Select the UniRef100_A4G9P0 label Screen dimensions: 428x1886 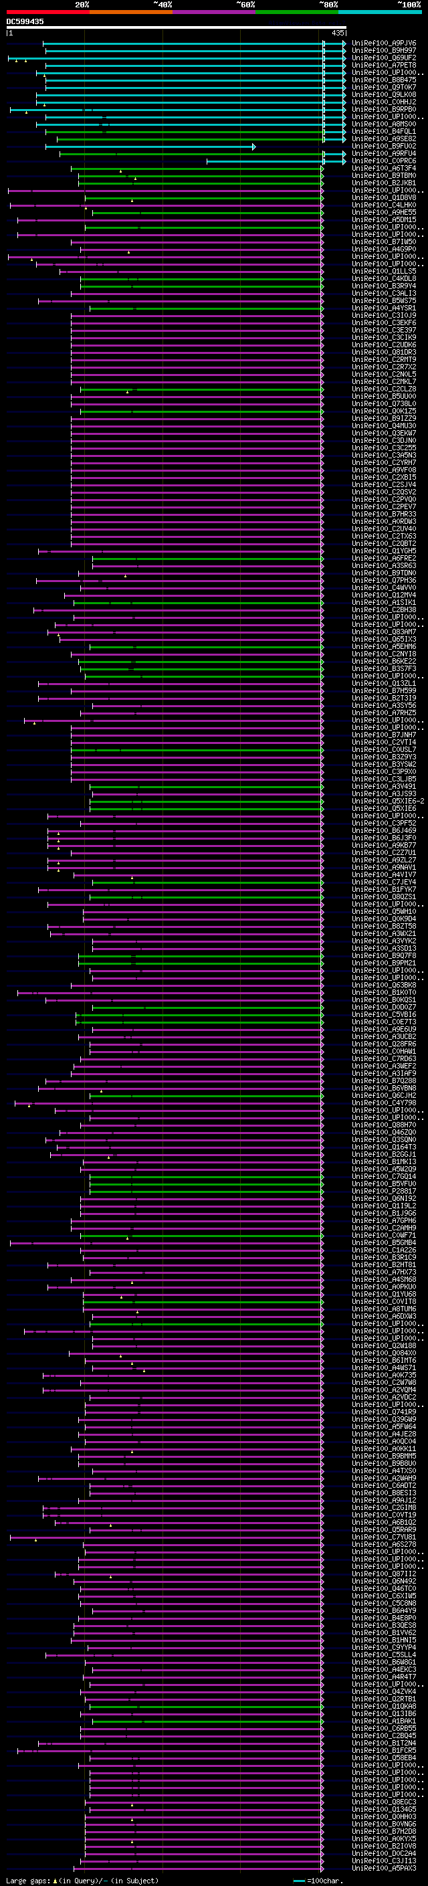coord(383,250)
